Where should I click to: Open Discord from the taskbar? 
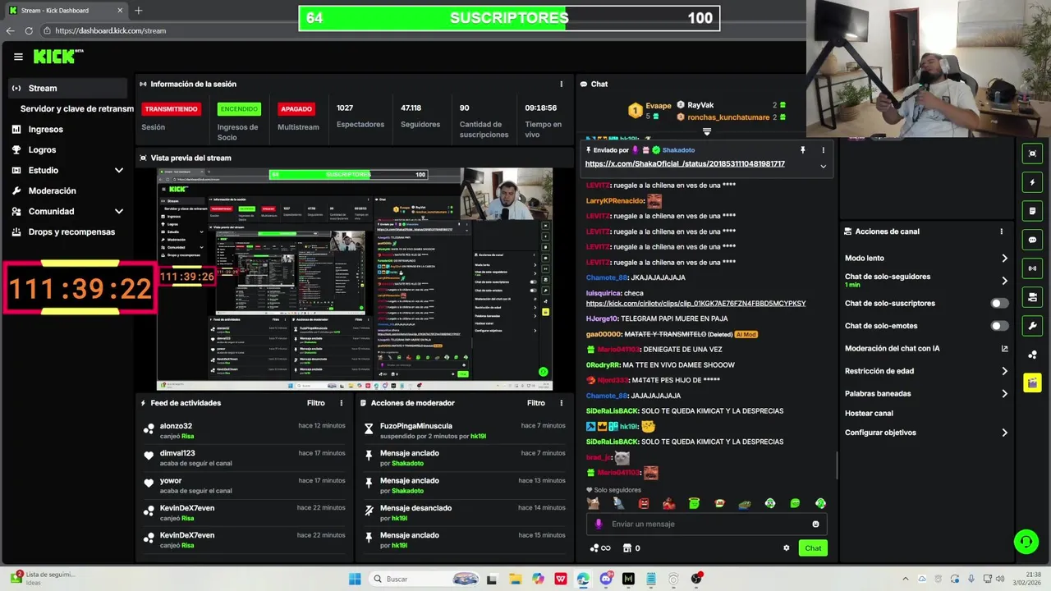click(606, 579)
